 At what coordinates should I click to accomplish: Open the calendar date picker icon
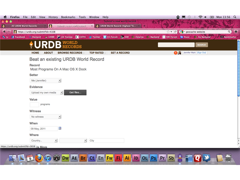pos(60,128)
